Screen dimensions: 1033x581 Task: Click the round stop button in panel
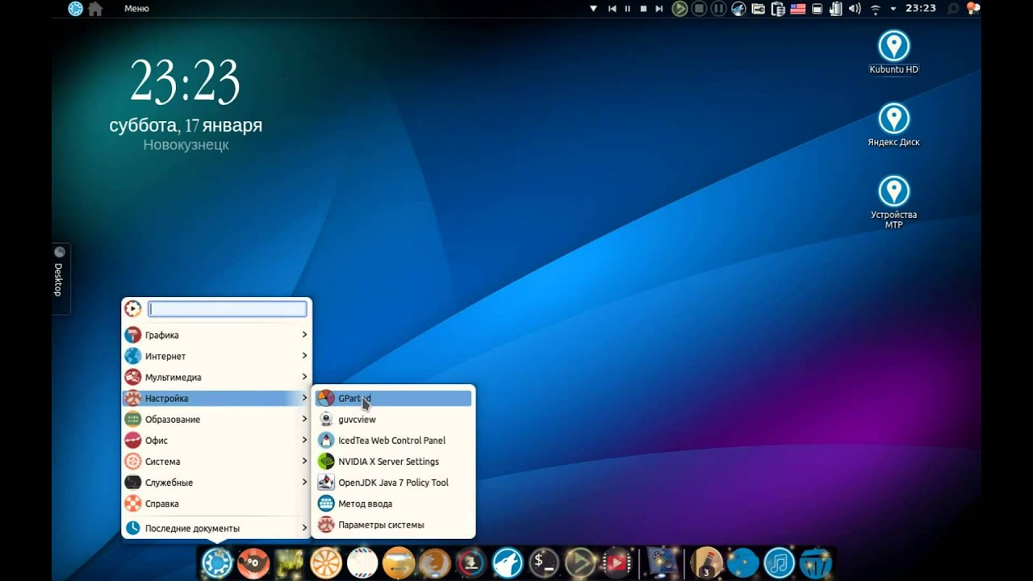(x=699, y=9)
